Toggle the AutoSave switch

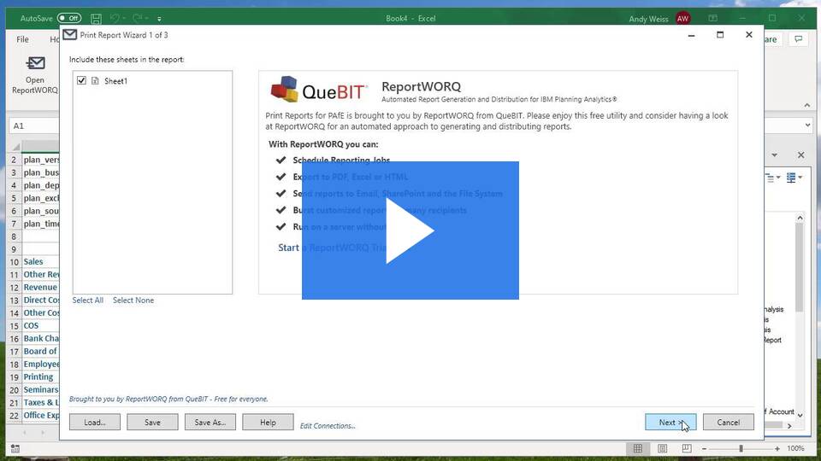point(69,18)
